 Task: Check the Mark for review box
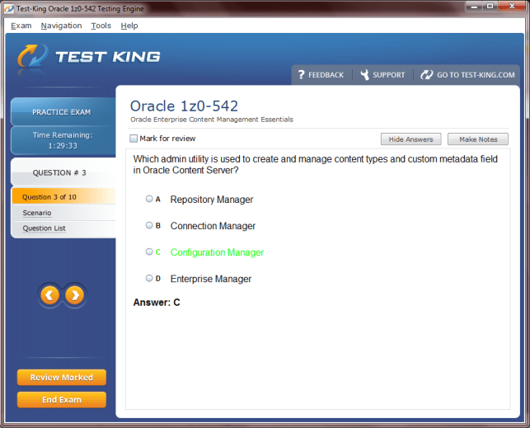(x=134, y=139)
